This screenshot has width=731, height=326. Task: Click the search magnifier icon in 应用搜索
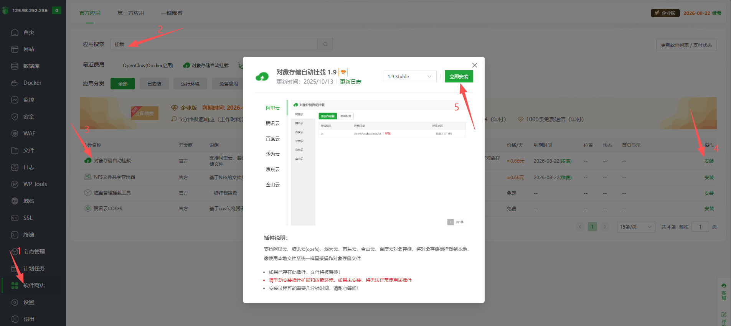[x=325, y=44]
